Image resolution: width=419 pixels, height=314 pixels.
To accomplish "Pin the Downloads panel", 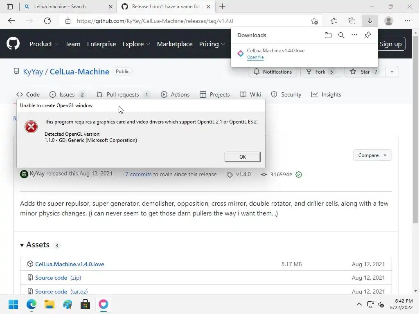I will pyautogui.click(x=368, y=35).
